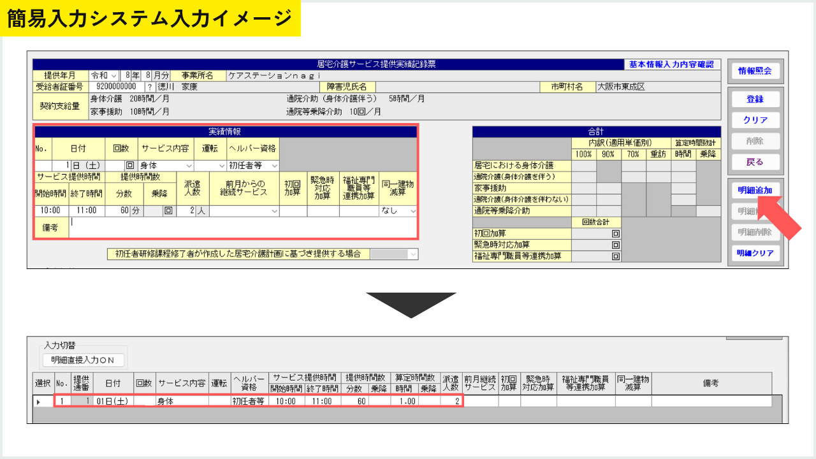The height and width of the screenshot is (459, 816).
Task: Expand the サービス内容 dropdown showing 身体
Action: 166,166
